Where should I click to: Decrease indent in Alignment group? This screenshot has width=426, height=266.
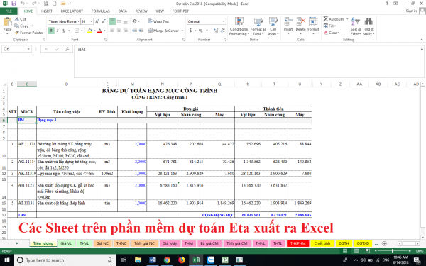[x=134, y=31]
